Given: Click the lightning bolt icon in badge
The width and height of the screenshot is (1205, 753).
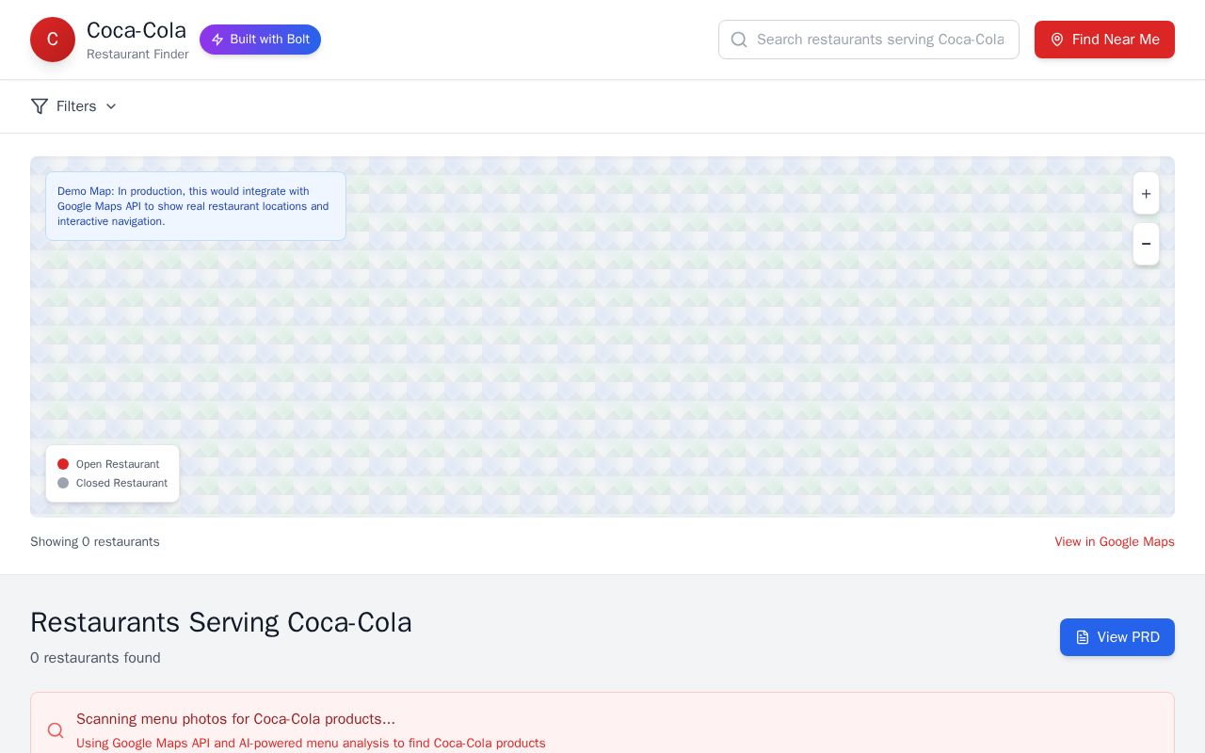Looking at the screenshot, I should 217,40.
